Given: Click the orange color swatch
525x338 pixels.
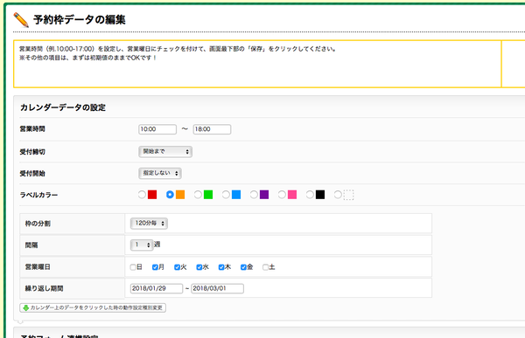Looking at the screenshot, I should 180,195.
